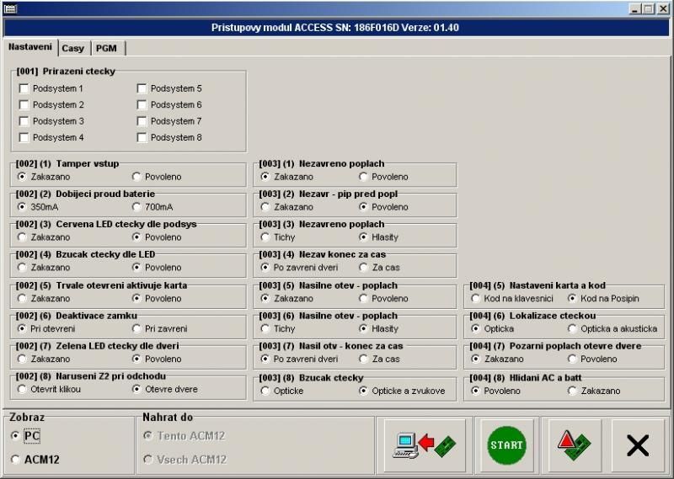Tick the Podsystem 3 checkbox
This screenshot has height=479, width=674.
(x=24, y=121)
